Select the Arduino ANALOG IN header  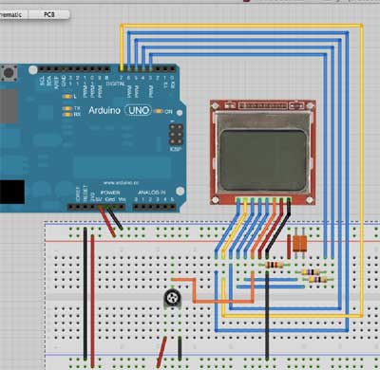pyautogui.click(x=154, y=207)
